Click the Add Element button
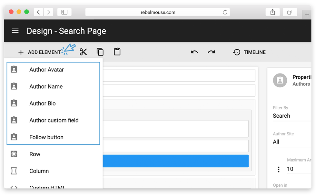Viewport: 316px width, 196px height. 39,52
